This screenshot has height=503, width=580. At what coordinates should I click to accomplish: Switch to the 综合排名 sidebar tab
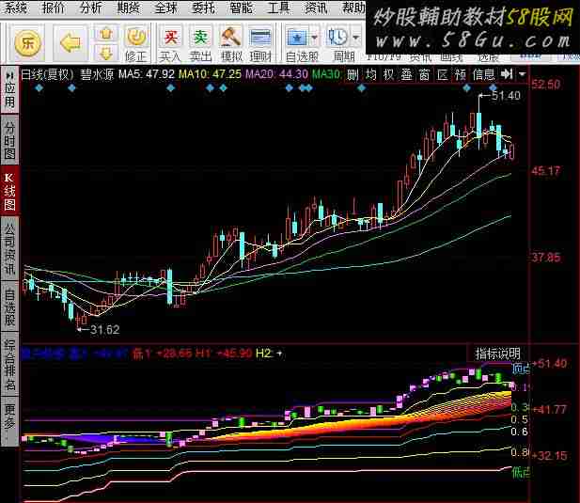click(x=10, y=365)
